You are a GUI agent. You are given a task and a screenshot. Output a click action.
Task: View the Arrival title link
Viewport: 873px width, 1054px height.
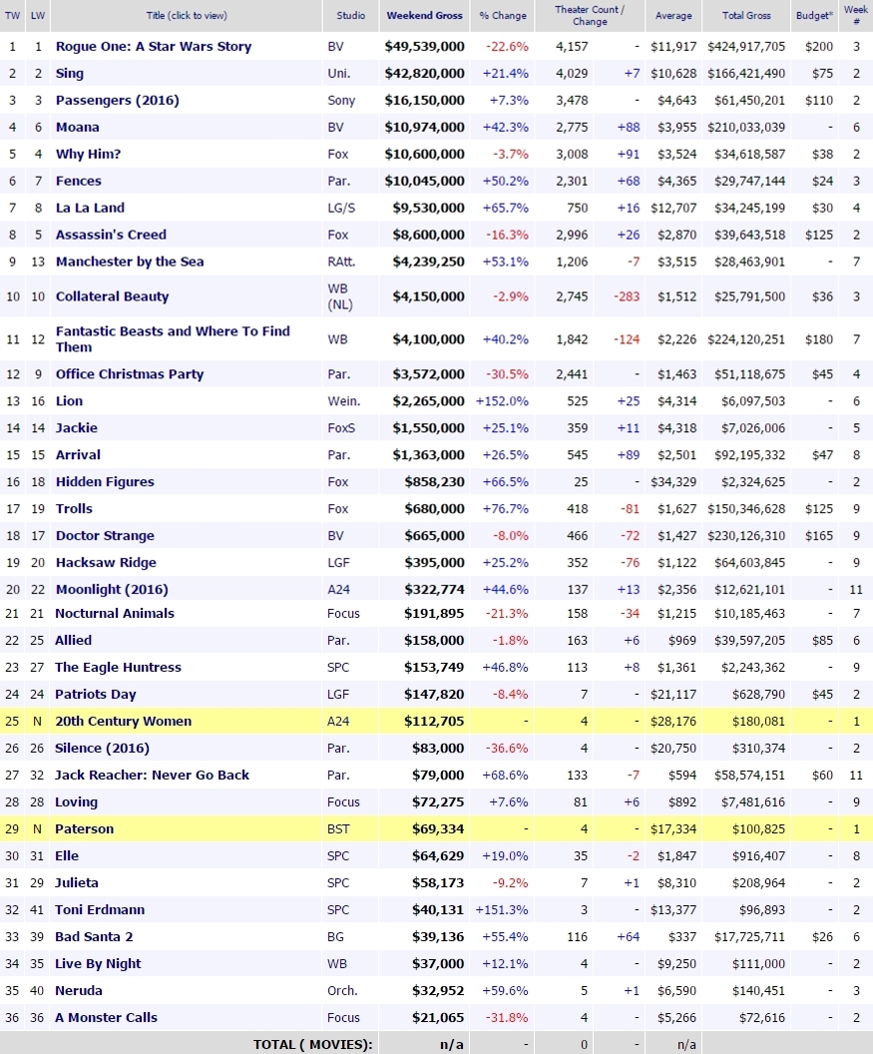(78, 454)
